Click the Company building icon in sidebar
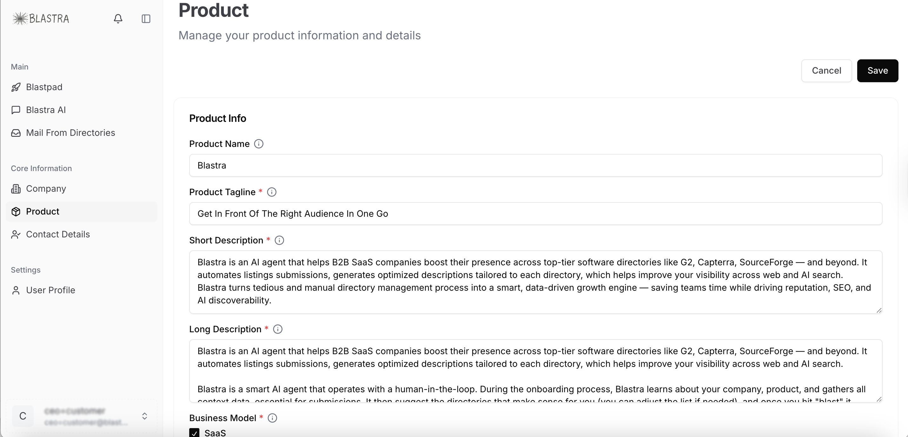Viewport: 908px width, 437px height. click(x=16, y=189)
